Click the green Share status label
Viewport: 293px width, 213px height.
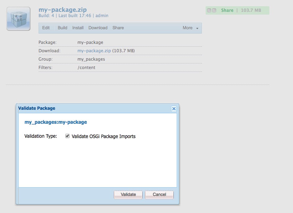click(x=227, y=10)
